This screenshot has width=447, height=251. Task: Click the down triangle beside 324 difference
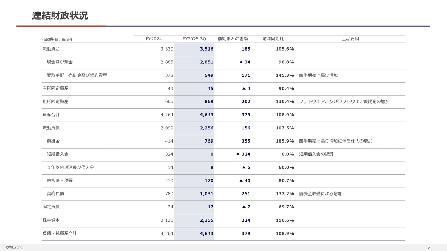(238, 154)
